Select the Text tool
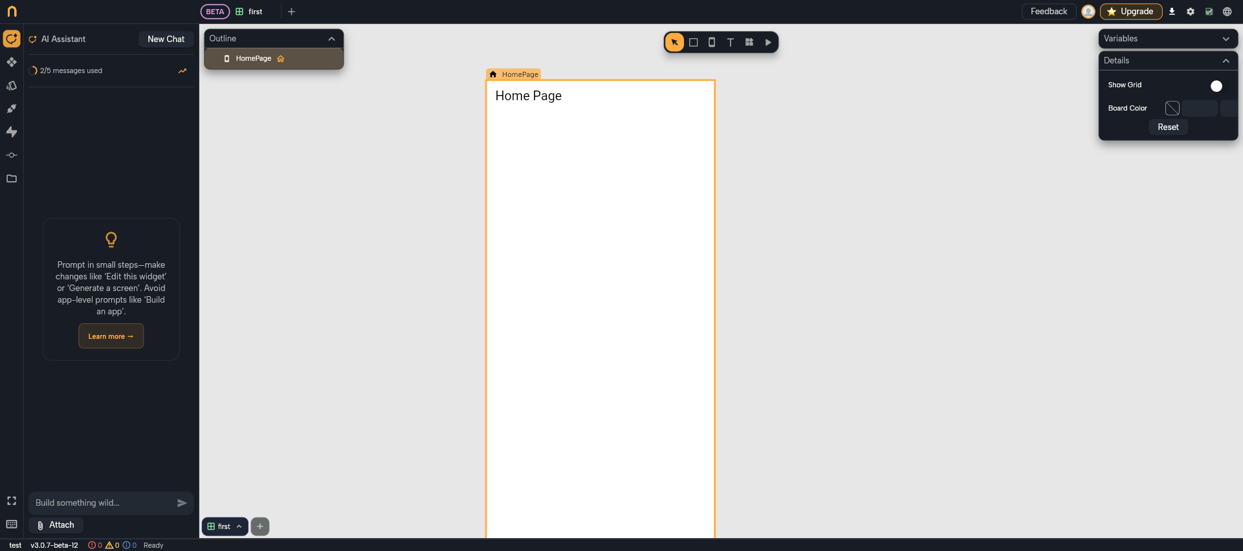Screen dimensions: 1243x551 [731, 43]
